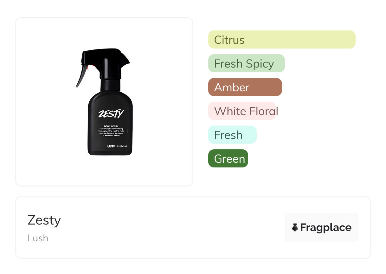
Task: Click the Fragplace perfume bottle logo icon
Action: (295, 227)
